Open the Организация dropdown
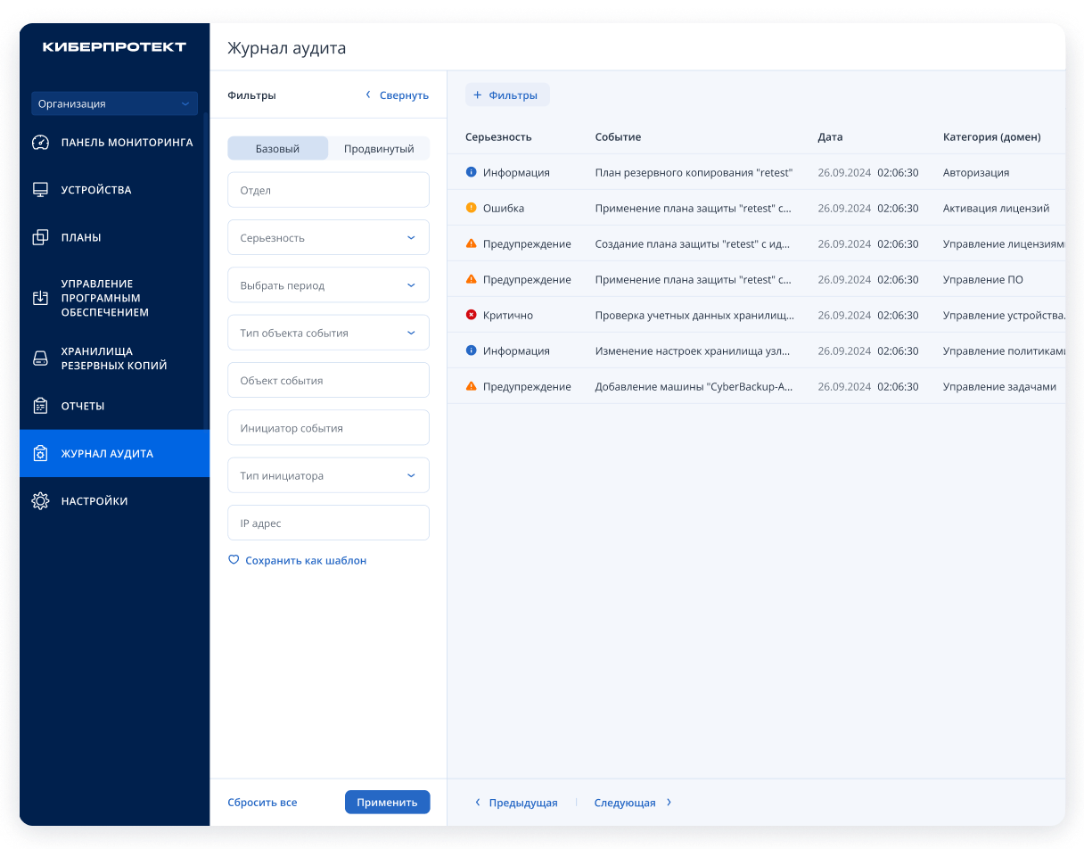This screenshot has width=1084, height=849. tap(114, 103)
